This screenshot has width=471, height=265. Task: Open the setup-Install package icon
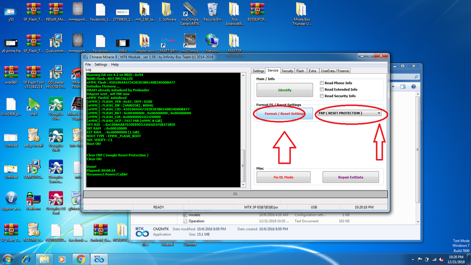pos(33,138)
